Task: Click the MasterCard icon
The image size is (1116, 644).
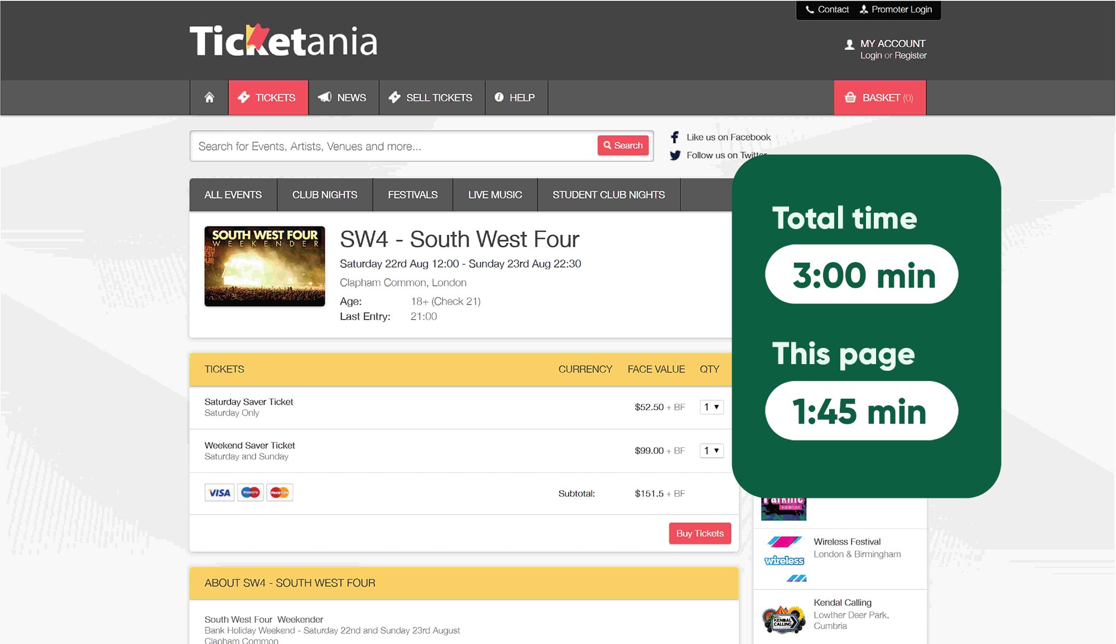Action: 280,493
